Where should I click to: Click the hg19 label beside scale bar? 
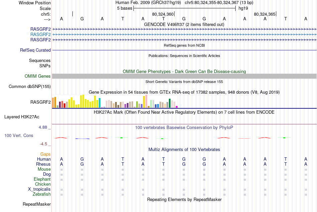click(x=243, y=8)
